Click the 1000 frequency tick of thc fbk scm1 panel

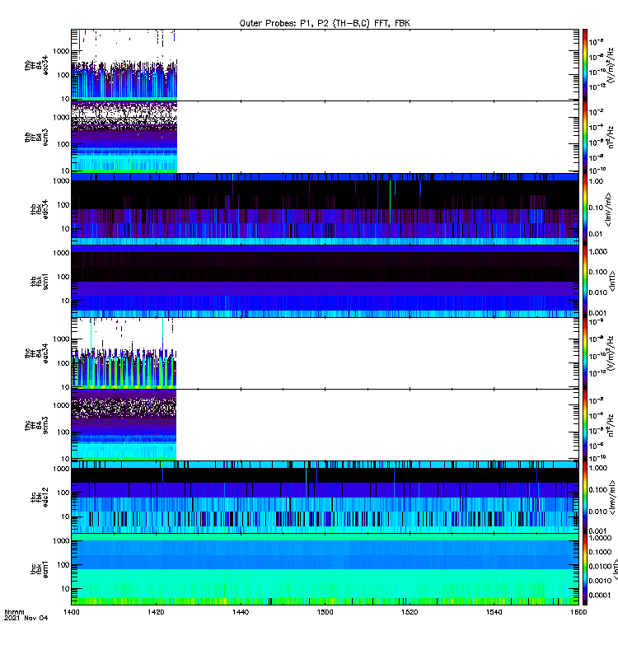click(x=61, y=540)
